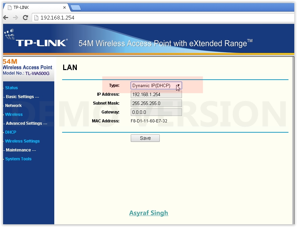Click the Basic Settings section label
The height and width of the screenshot is (227, 297).
pyautogui.click(x=21, y=97)
